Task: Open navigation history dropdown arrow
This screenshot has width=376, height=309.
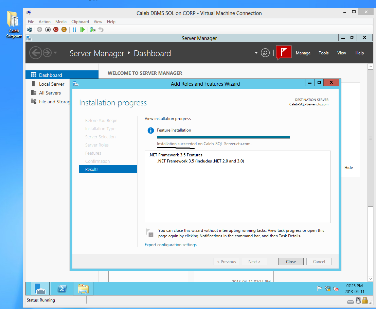Action: coord(55,53)
